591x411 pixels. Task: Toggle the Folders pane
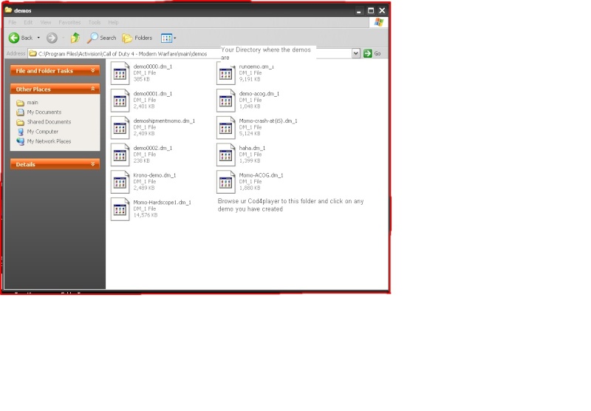(x=137, y=38)
